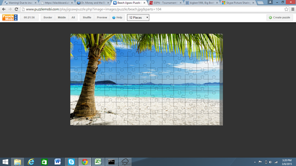Click the Preview button
Viewport: 296px width, 166px height.
pos(102,18)
